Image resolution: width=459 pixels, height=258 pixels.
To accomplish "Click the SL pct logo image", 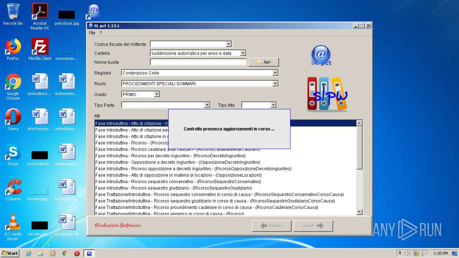I will [x=321, y=56].
